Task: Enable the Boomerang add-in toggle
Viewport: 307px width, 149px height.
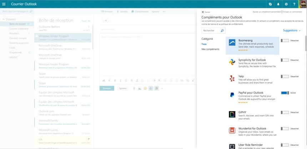Action: point(285,40)
